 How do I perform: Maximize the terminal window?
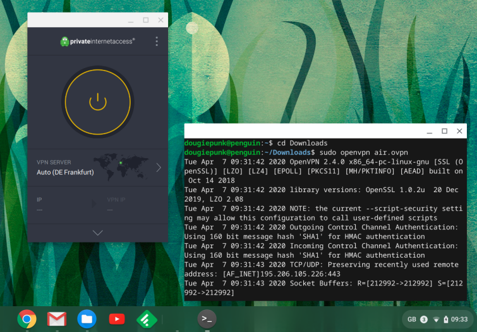tap(444, 131)
